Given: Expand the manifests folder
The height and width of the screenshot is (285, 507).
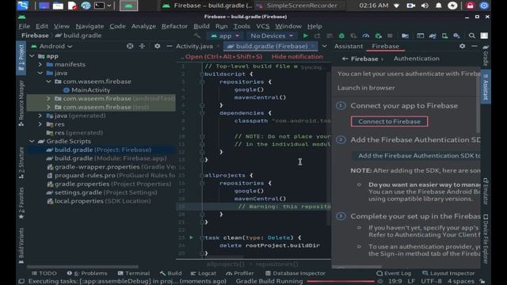Looking at the screenshot, I should pos(40,65).
